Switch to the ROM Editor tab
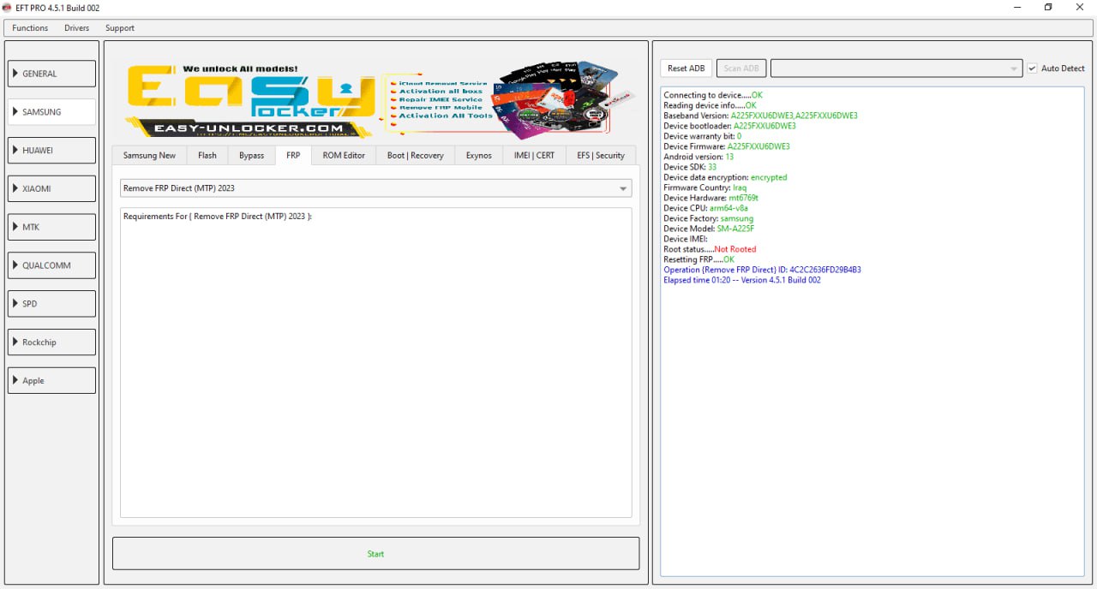The width and height of the screenshot is (1097, 589). [x=344, y=156]
